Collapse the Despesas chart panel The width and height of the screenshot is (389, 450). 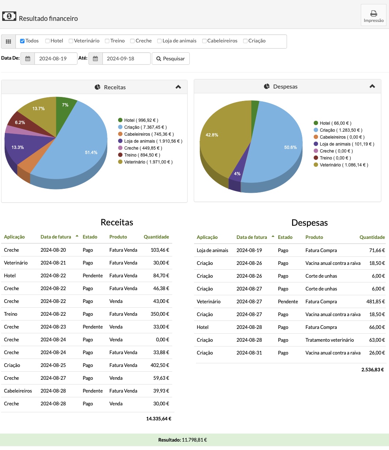click(x=372, y=86)
